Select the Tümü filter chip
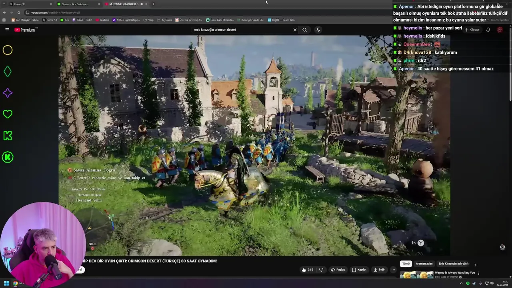 coord(406,264)
